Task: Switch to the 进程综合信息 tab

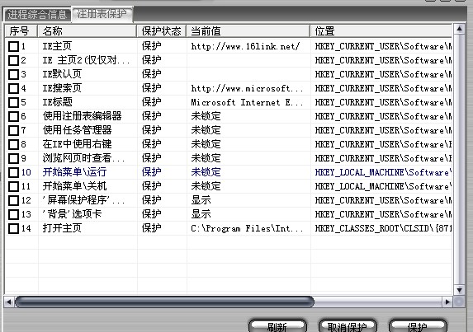Action: pos(37,15)
